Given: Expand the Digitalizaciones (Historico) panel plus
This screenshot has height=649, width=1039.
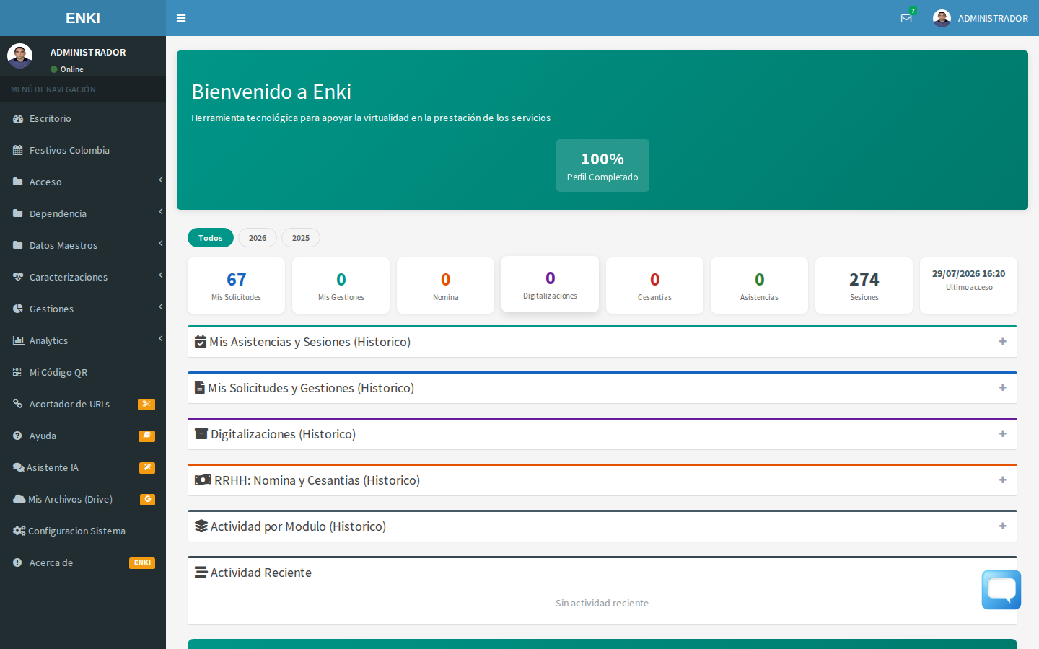Looking at the screenshot, I should 1002,434.
